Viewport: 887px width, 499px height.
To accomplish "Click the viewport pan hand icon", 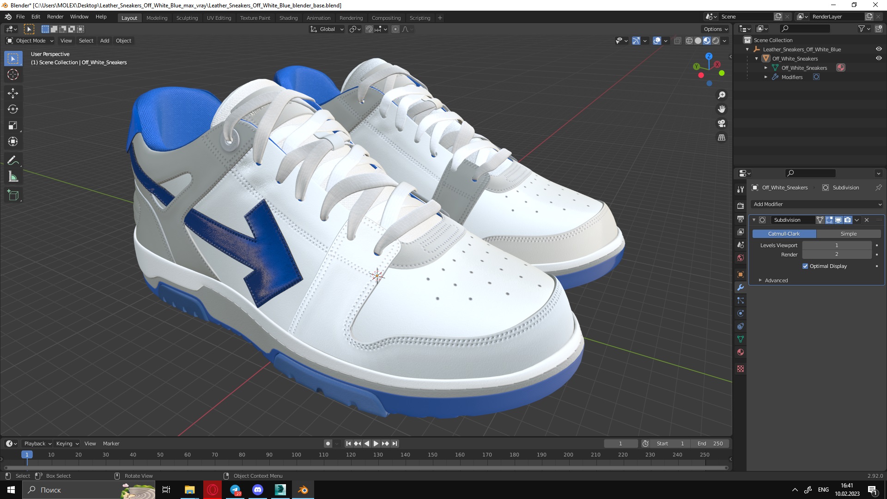I will [722, 110].
